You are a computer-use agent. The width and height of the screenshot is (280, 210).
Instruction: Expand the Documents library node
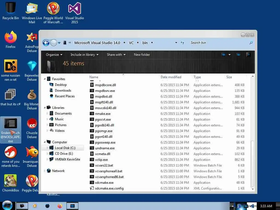[47, 113]
